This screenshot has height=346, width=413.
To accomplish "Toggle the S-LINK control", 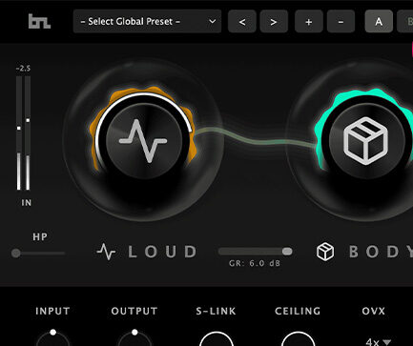I will tap(217, 339).
